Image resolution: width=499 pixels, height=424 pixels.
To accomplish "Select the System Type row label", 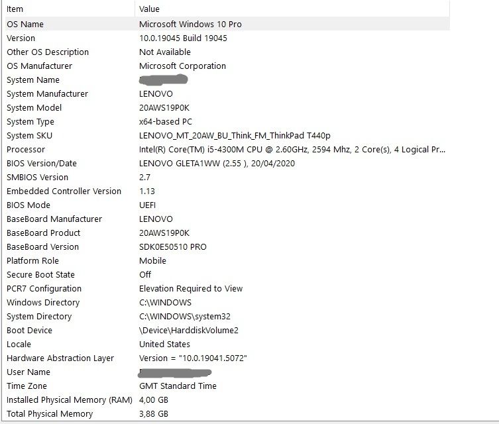I will point(30,122).
